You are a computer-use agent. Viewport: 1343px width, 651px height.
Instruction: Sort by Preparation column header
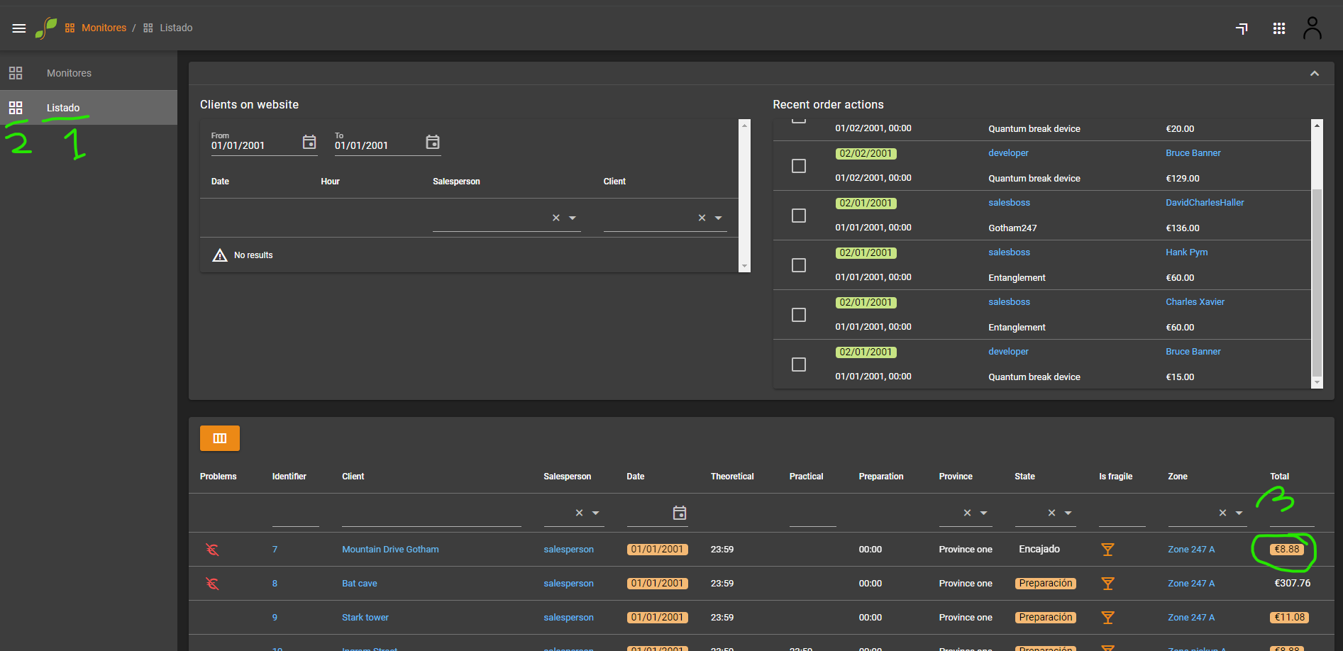(x=880, y=477)
